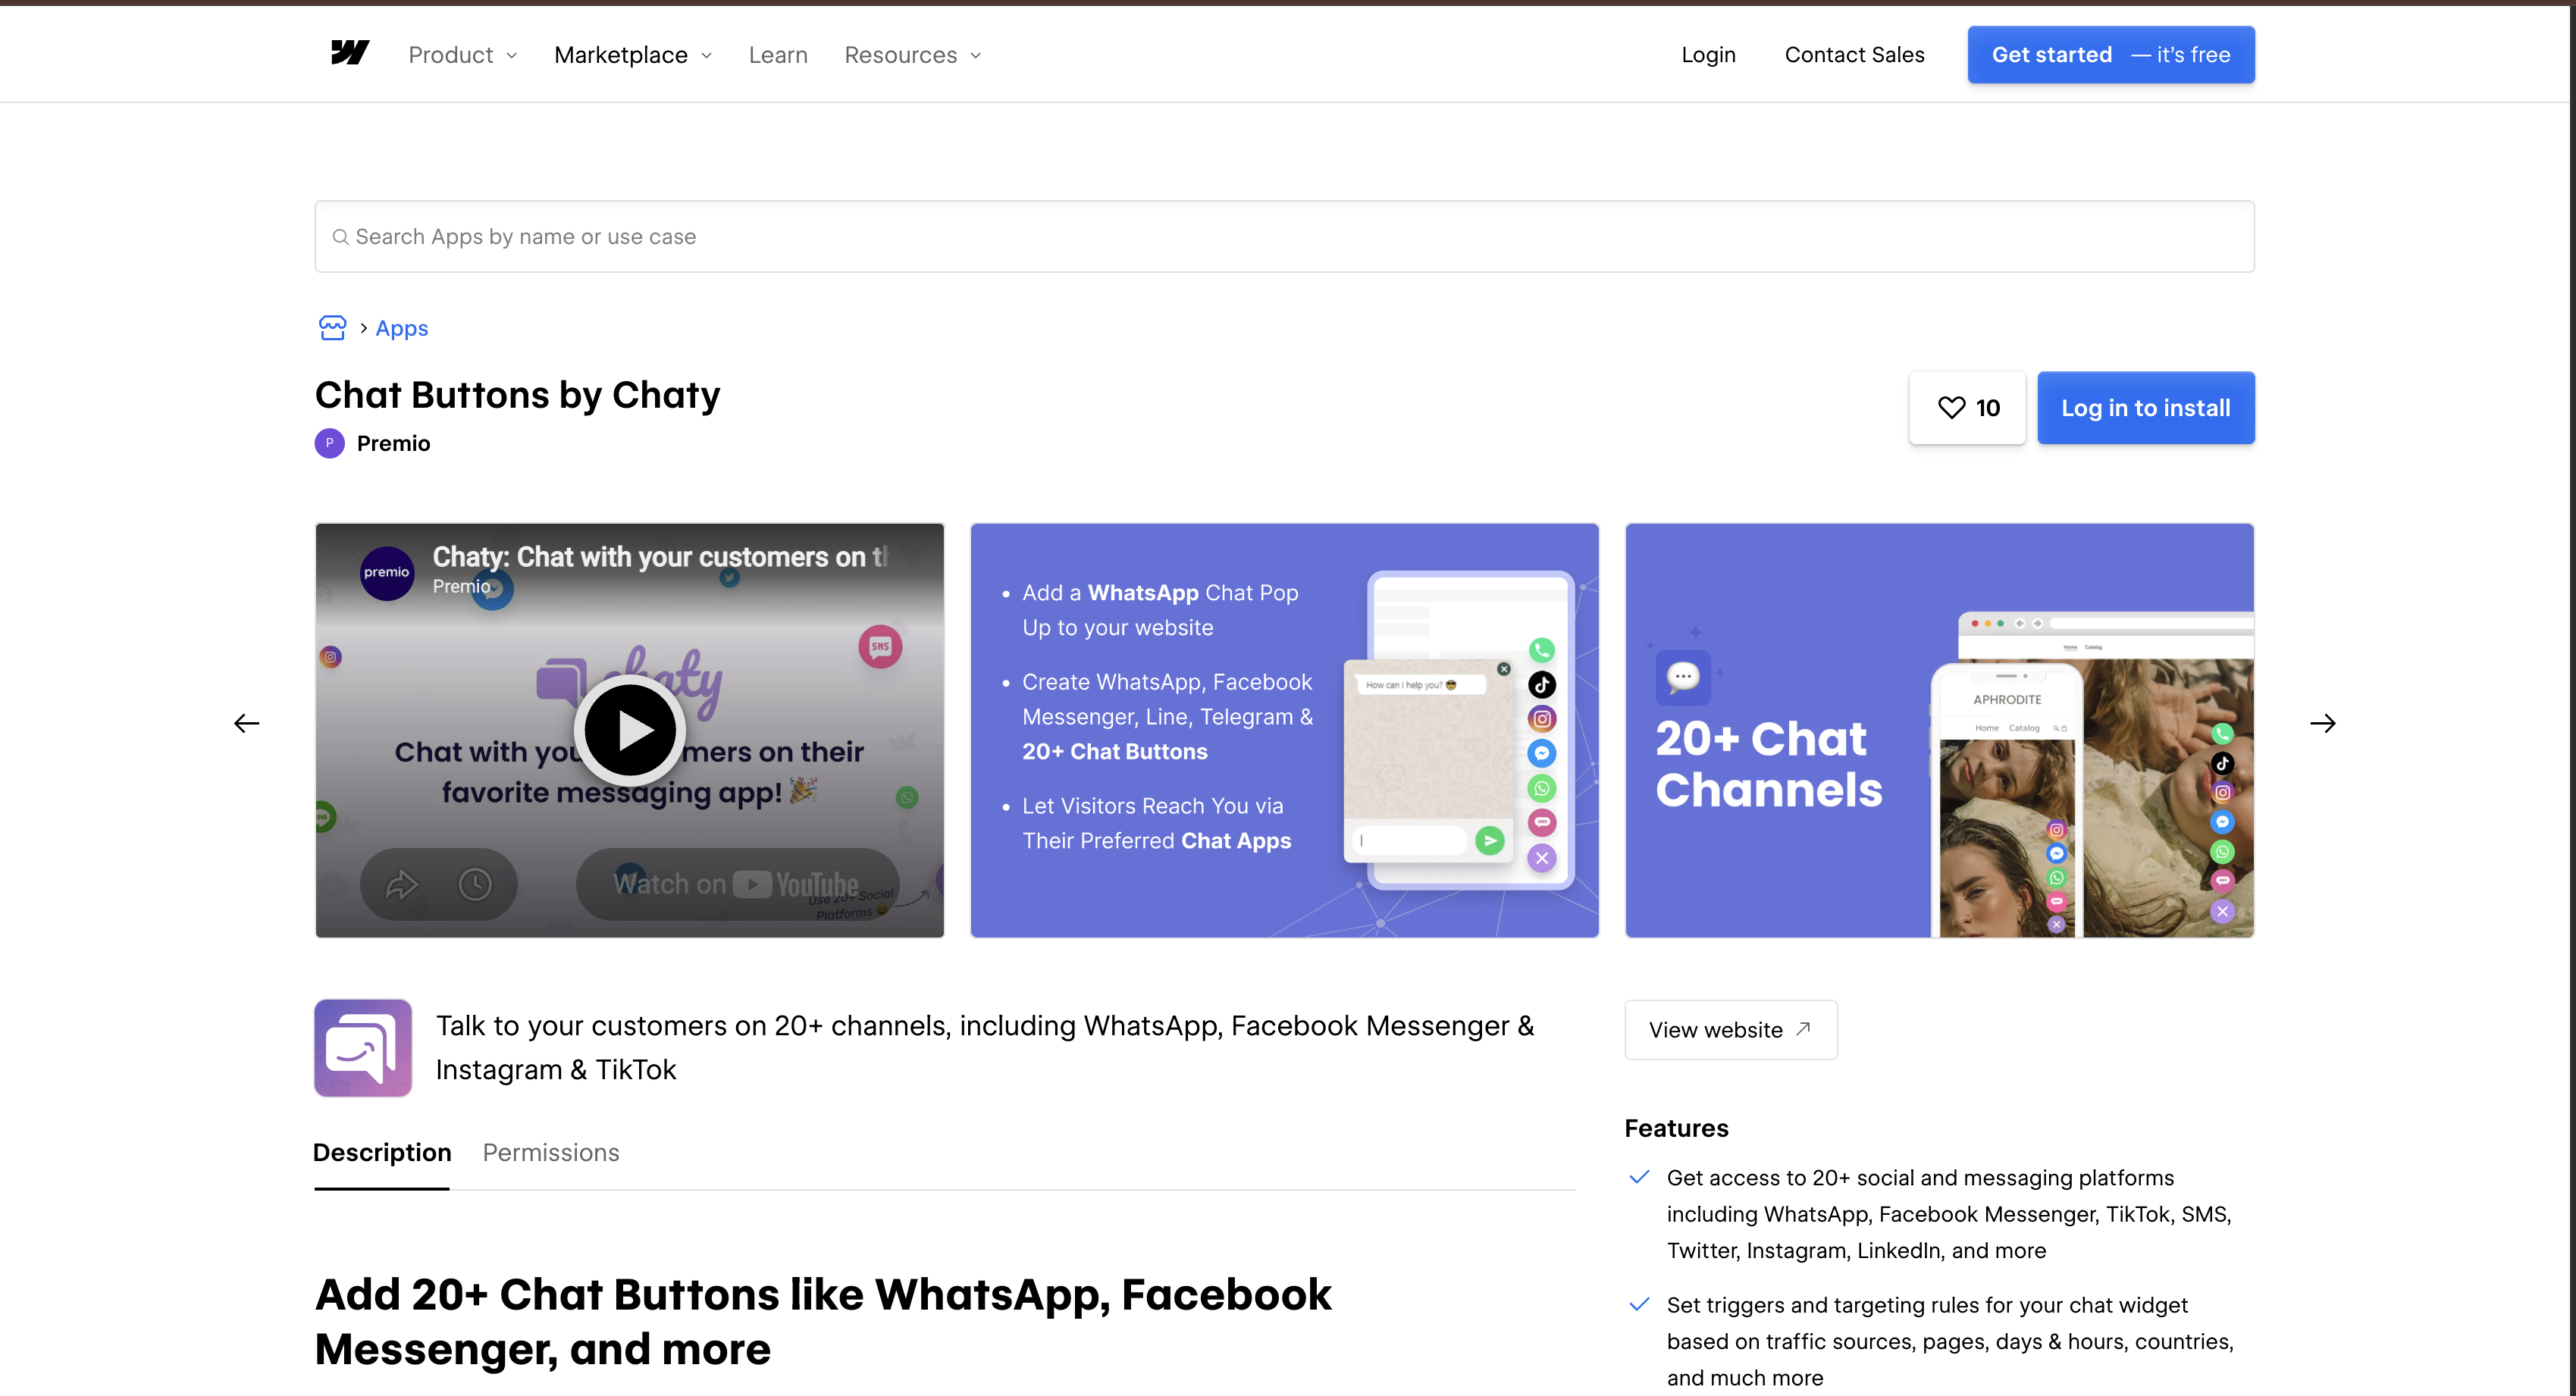Expand the Resources menu
This screenshot has height=1396, width=2576.
coord(913,55)
